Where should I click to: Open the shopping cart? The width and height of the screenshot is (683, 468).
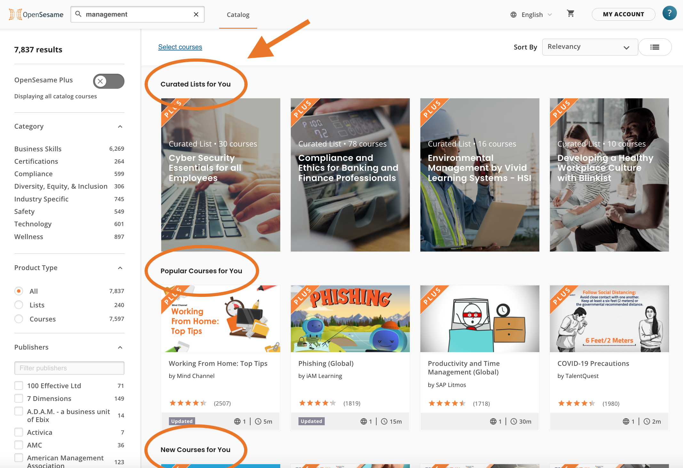pos(570,14)
